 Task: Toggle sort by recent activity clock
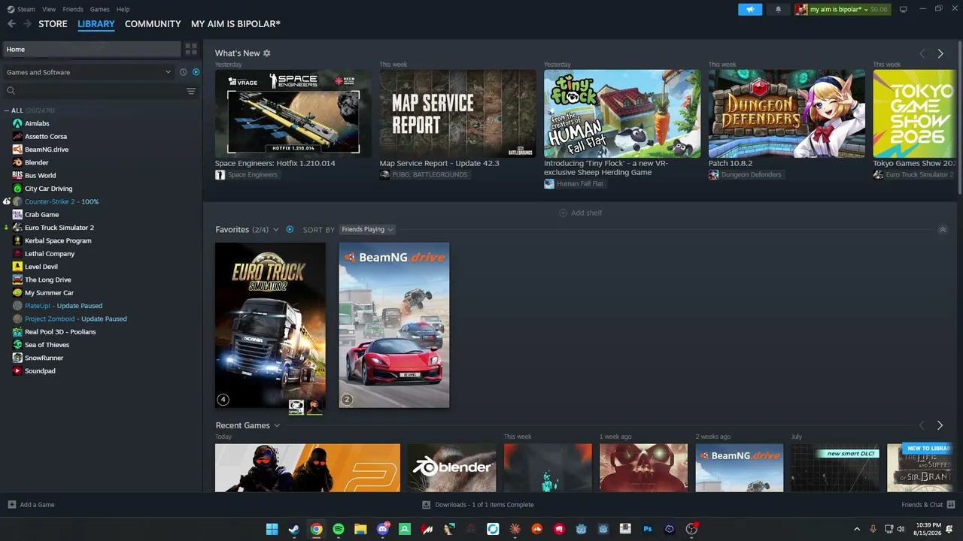click(x=183, y=72)
